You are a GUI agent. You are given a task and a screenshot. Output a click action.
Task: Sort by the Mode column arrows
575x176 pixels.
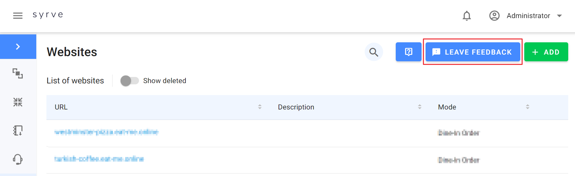[528, 107]
